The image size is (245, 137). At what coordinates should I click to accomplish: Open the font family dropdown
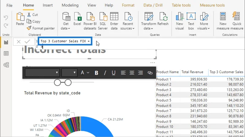click(42, 72)
